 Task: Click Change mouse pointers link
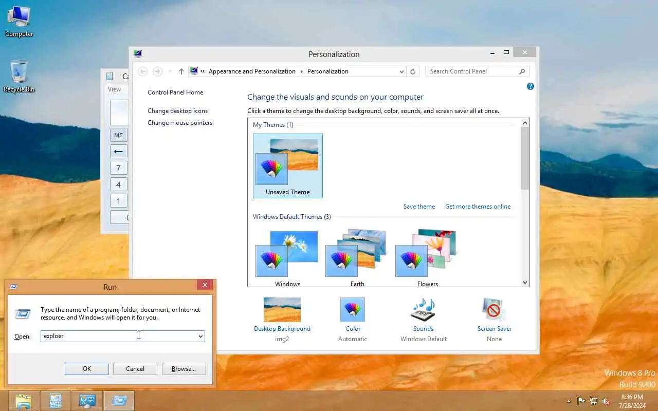click(180, 123)
